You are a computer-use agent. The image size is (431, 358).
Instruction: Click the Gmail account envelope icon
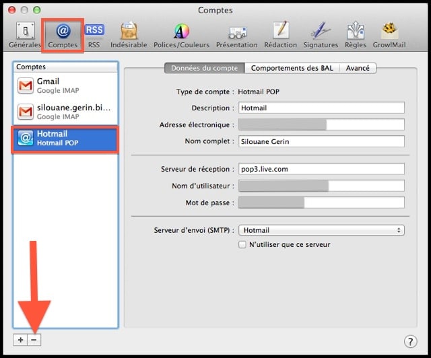click(x=26, y=85)
